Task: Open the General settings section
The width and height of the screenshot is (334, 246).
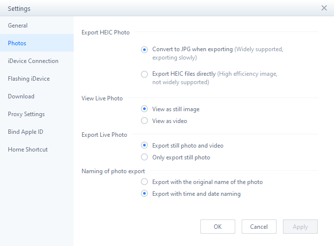Action: tap(18, 26)
